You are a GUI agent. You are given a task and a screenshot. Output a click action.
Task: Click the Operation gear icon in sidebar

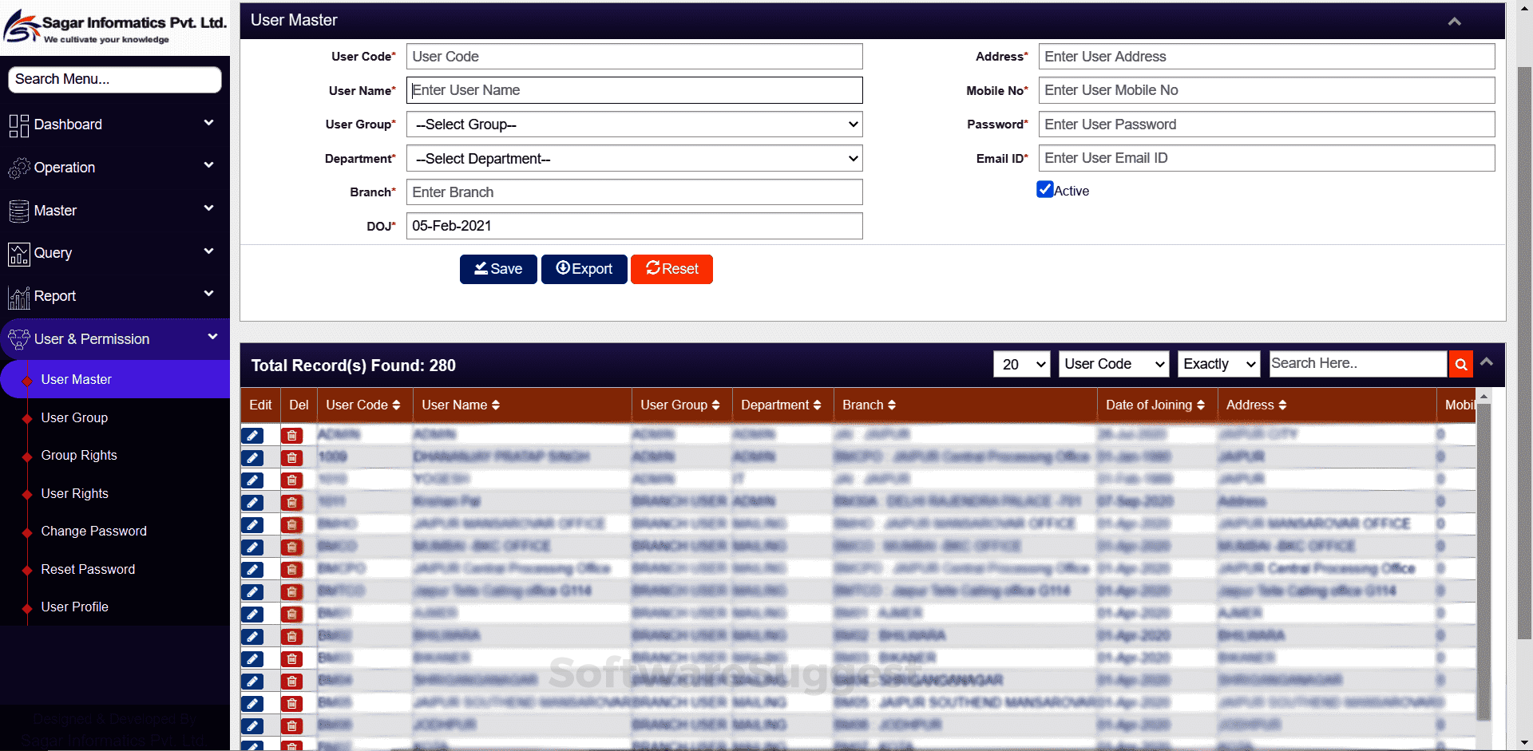(18, 168)
